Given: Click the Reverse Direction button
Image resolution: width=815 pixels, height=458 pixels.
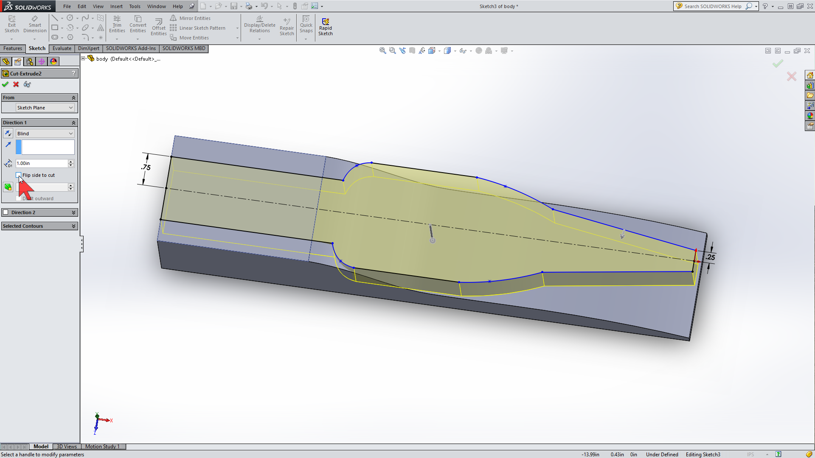Looking at the screenshot, I should click(x=8, y=134).
